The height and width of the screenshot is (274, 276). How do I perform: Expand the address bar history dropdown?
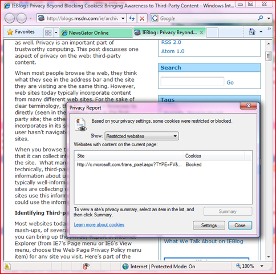(x=123, y=18)
